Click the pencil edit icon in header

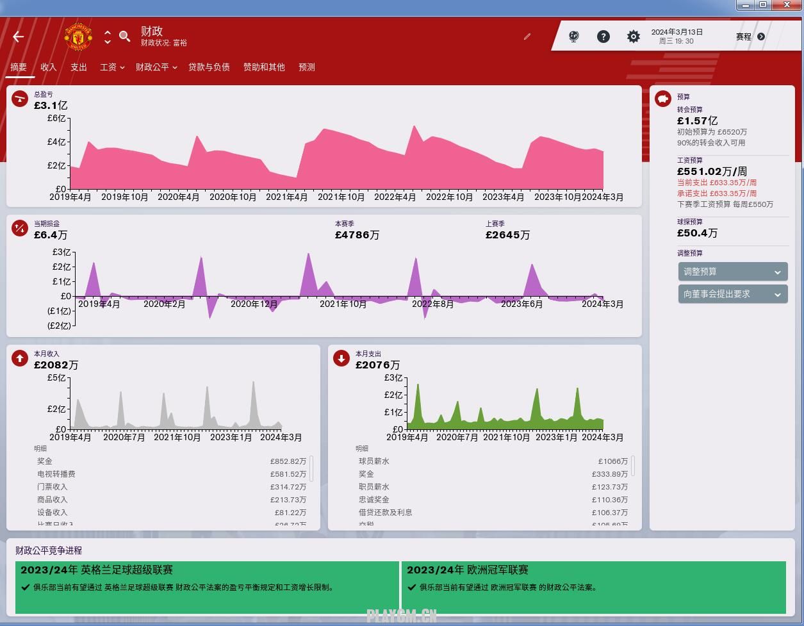(527, 37)
